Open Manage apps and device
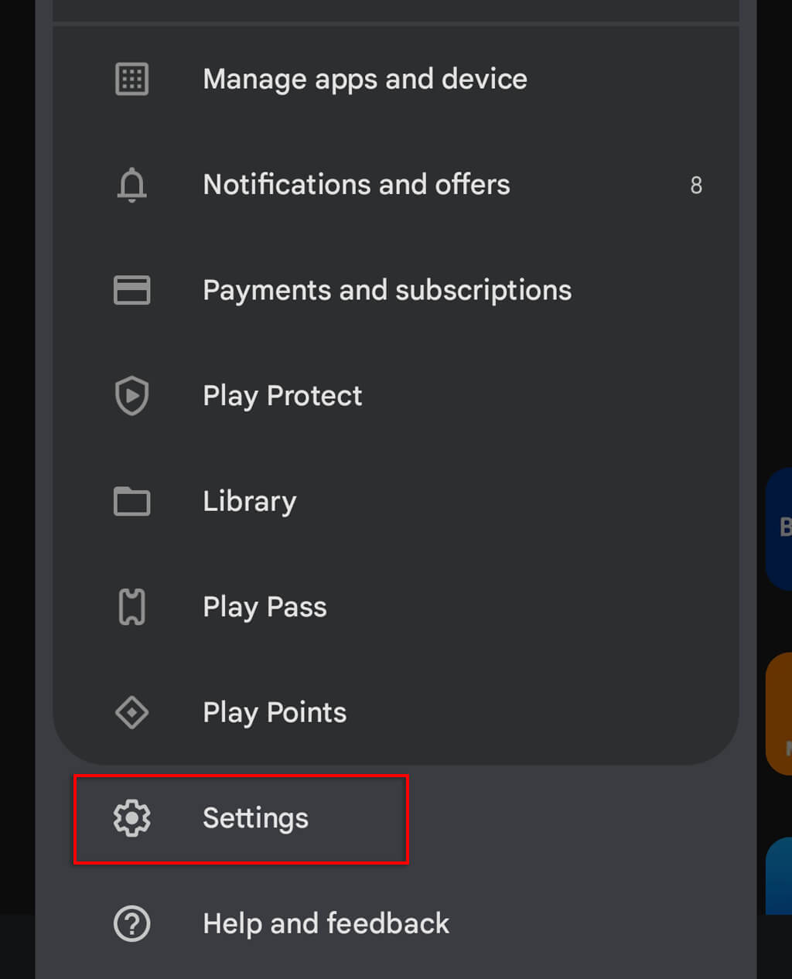 pos(364,79)
